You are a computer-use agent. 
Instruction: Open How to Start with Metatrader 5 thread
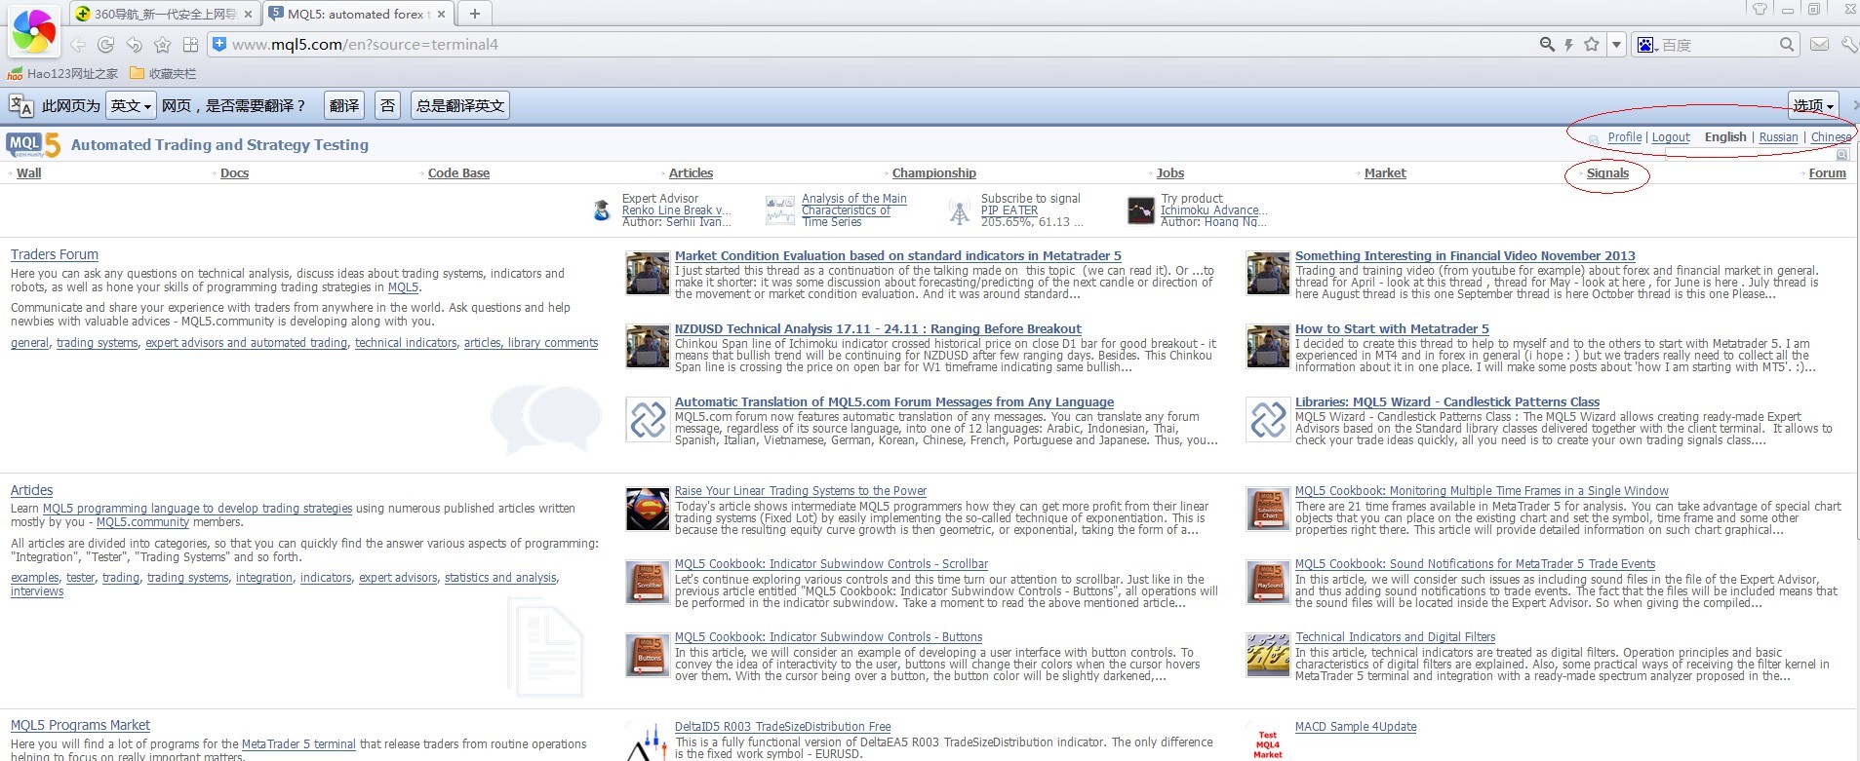pyautogui.click(x=1392, y=329)
